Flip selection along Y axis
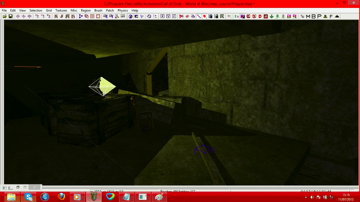 click(x=24, y=16)
